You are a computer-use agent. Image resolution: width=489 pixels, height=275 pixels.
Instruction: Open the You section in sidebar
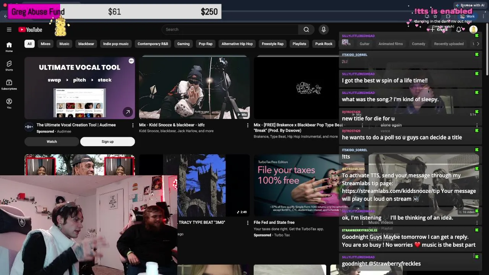(x=9, y=104)
